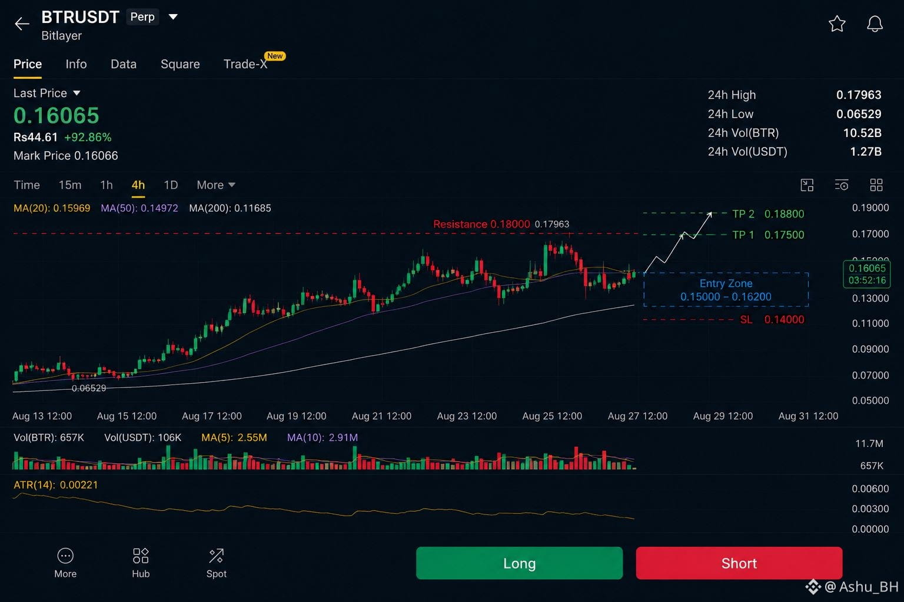Image resolution: width=904 pixels, height=602 pixels.
Task: Open price alerts via bell icon
Action: point(875,24)
